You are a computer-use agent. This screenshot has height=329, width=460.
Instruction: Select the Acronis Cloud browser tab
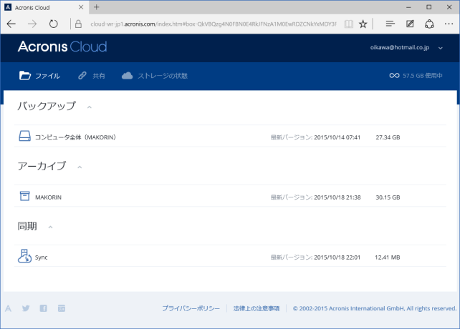pyautogui.click(x=44, y=7)
